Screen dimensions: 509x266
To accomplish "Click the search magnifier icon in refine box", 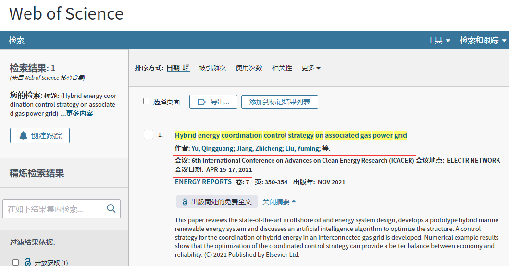I will (x=111, y=208).
